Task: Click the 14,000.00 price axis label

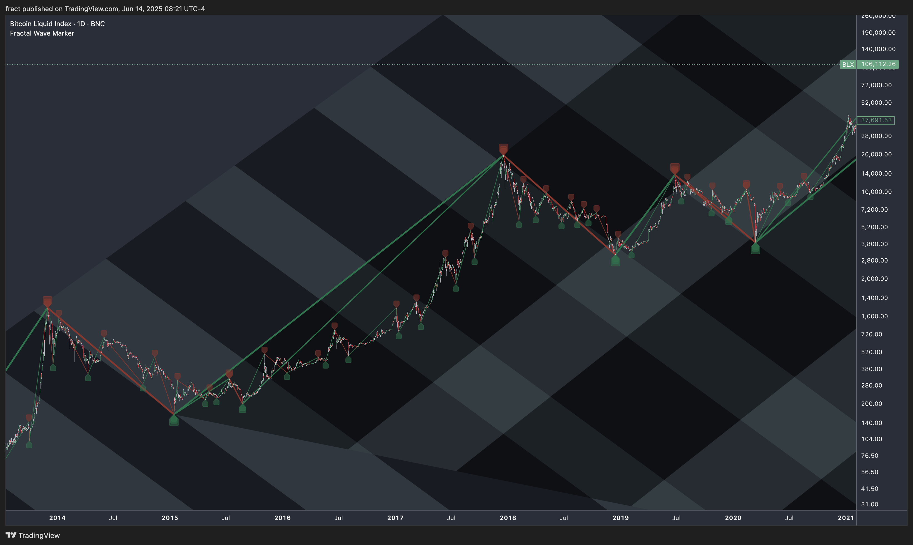Action: coord(876,173)
